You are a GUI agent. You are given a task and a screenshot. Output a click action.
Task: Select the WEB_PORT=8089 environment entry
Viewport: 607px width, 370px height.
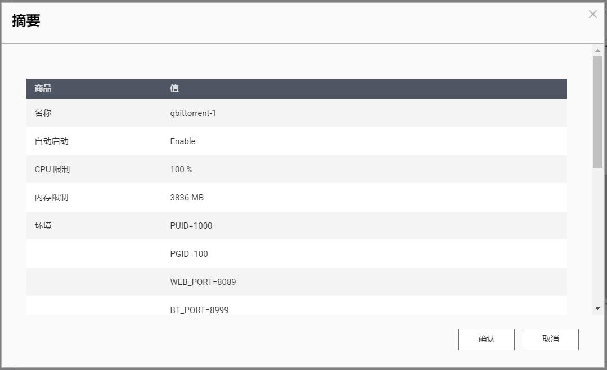(203, 282)
